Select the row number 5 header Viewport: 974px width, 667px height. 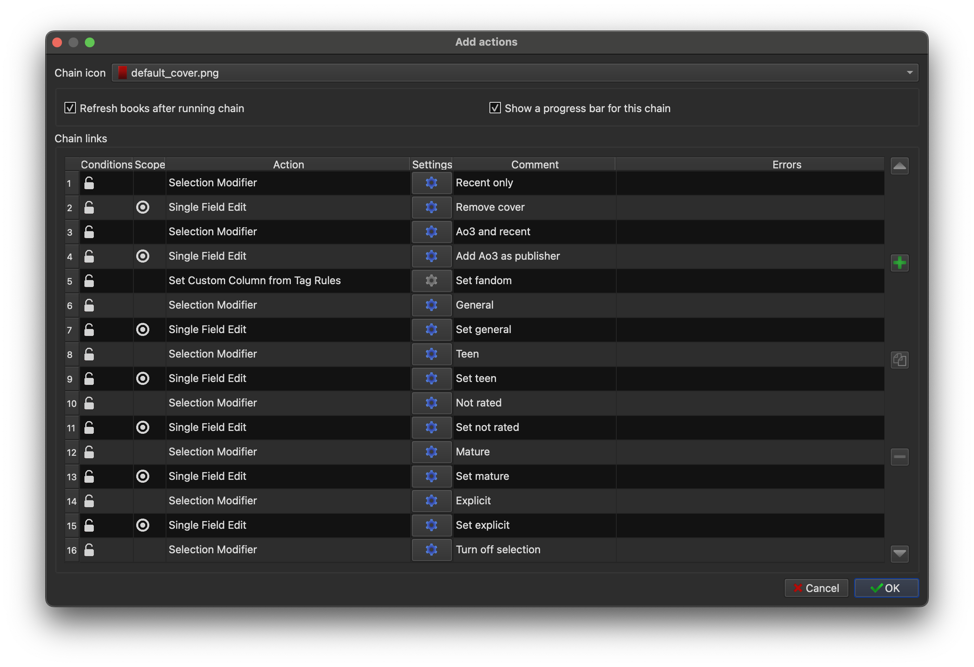click(x=72, y=281)
